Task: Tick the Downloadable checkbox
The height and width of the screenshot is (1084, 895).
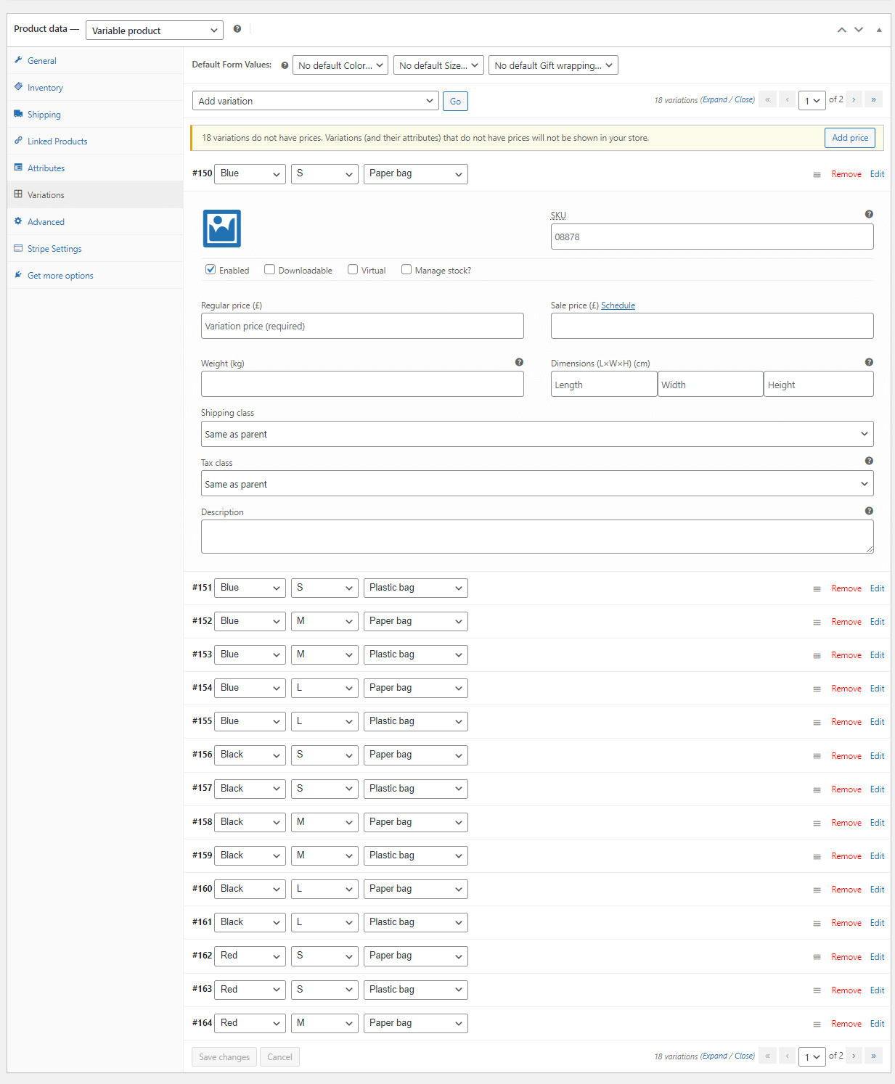Action: (269, 269)
